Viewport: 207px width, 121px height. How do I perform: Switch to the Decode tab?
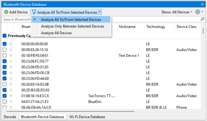click(x=10, y=117)
